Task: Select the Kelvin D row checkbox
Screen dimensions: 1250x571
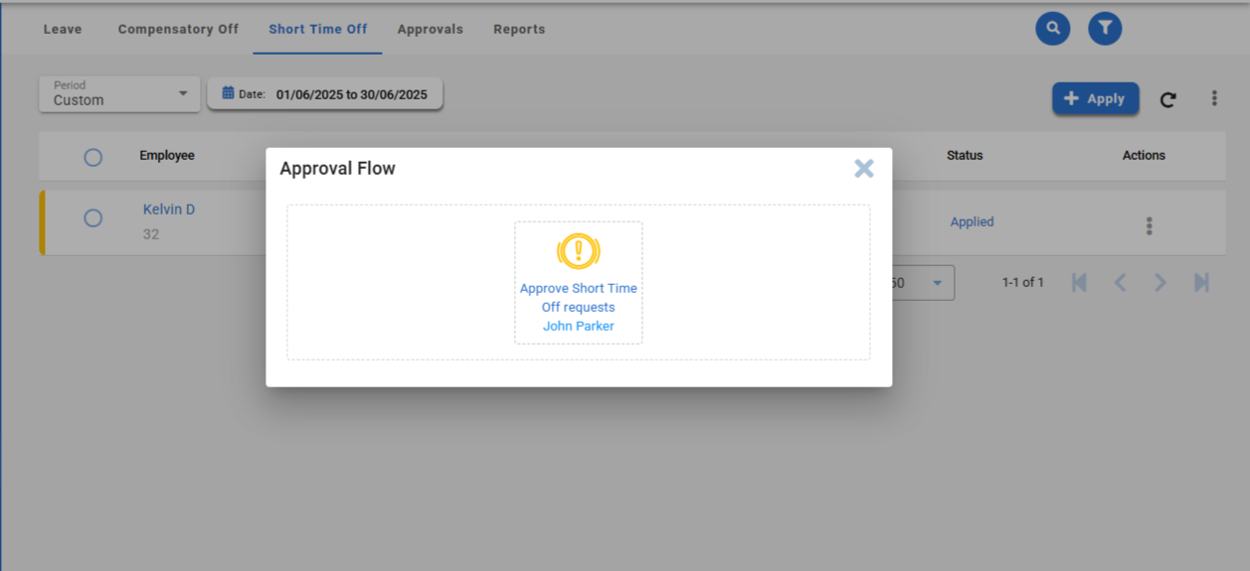Action: [x=92, y=218]
